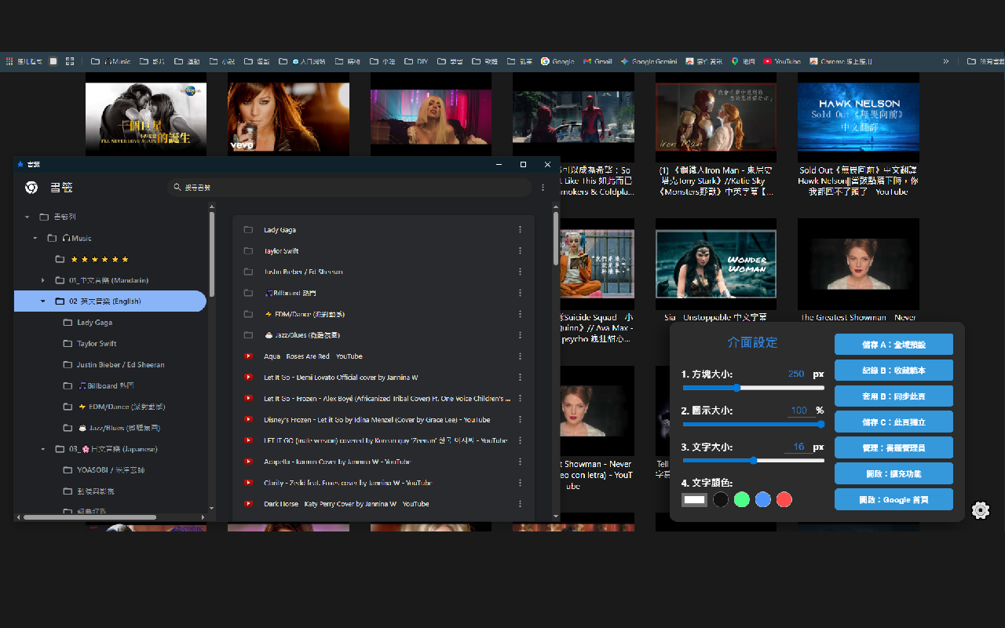Open the Google Gemini bookmark in bookmarks bar
Image resolution: width=1005 pixels, height=628 pixels.
(x=649, y=61)
